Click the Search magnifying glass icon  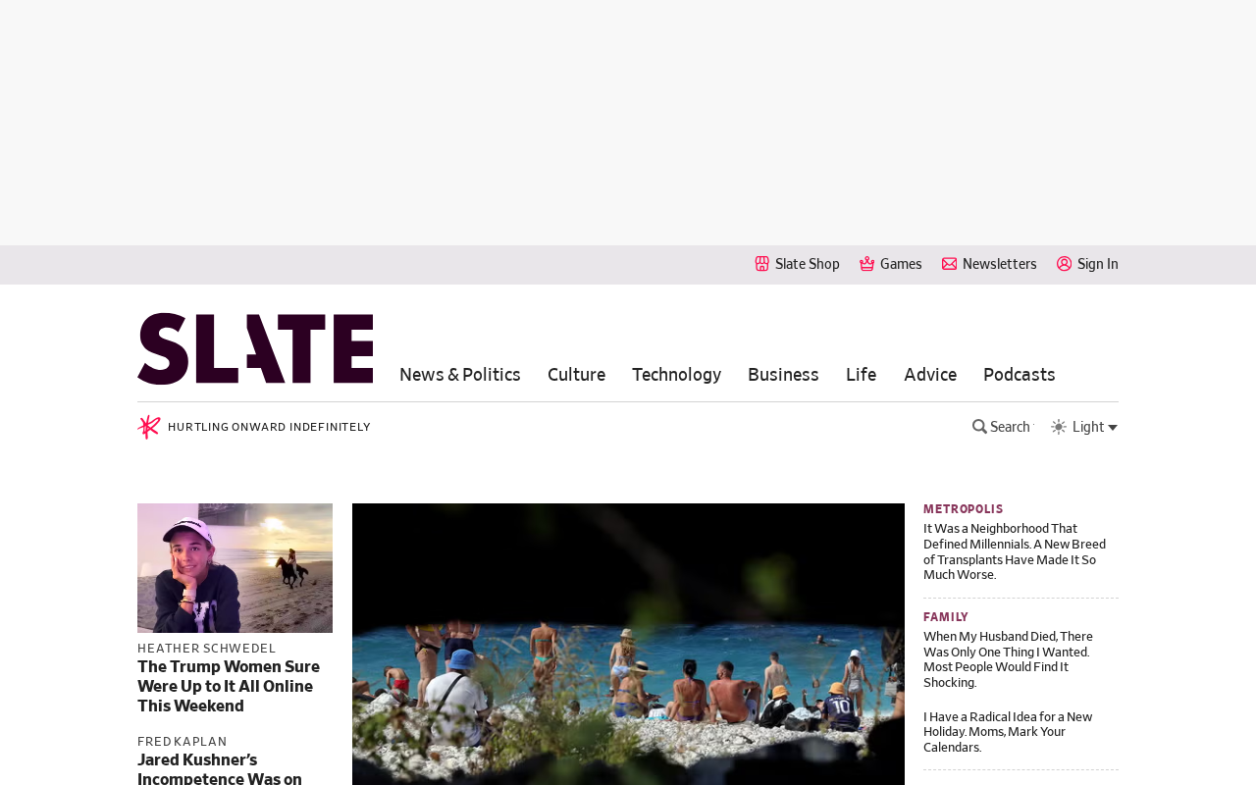coord(979,427)
